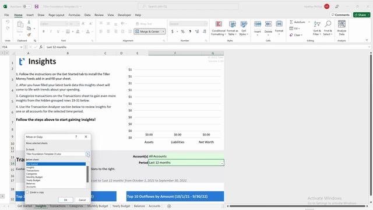Toggle the AutoSave switch

pos(26,6)
